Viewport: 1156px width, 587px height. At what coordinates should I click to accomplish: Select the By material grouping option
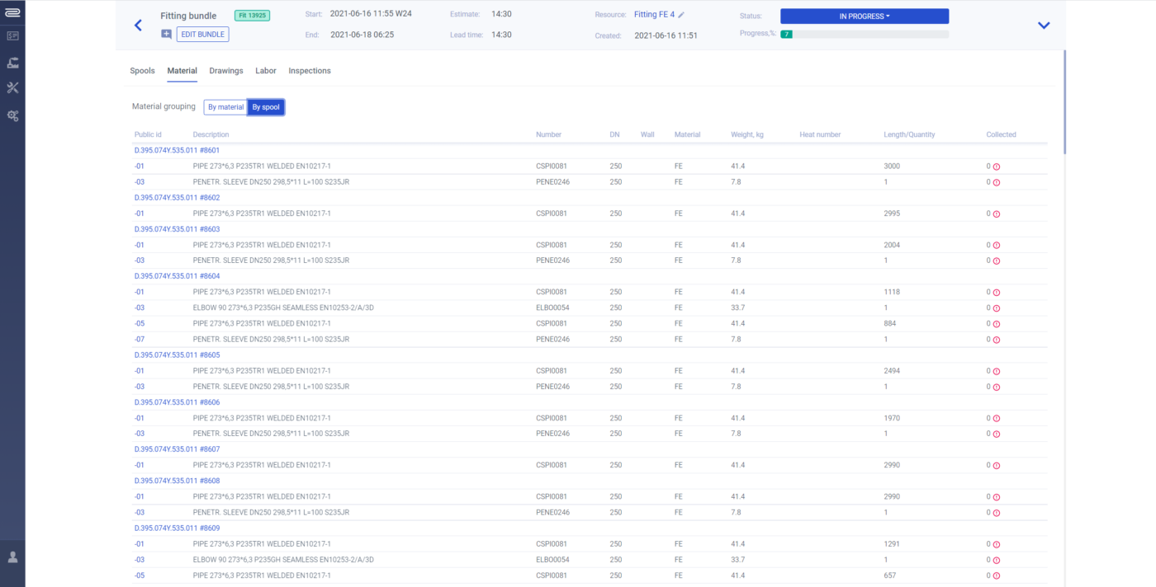(x=225, y=107)
